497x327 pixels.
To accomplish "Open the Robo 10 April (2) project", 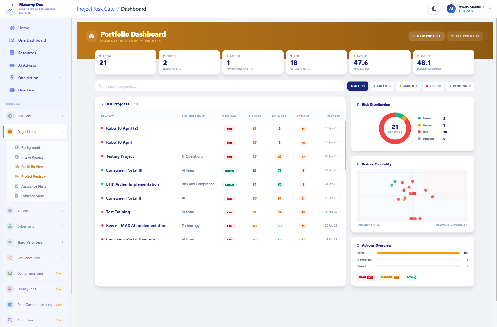I will pyautogui.click(x=122, y=128).
